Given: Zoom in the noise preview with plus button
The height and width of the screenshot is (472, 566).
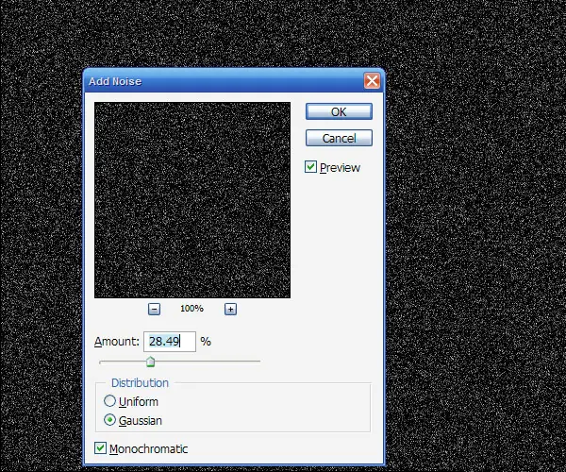Looking at the screenshot, I should pyautogui.click(x=231, y=309).
